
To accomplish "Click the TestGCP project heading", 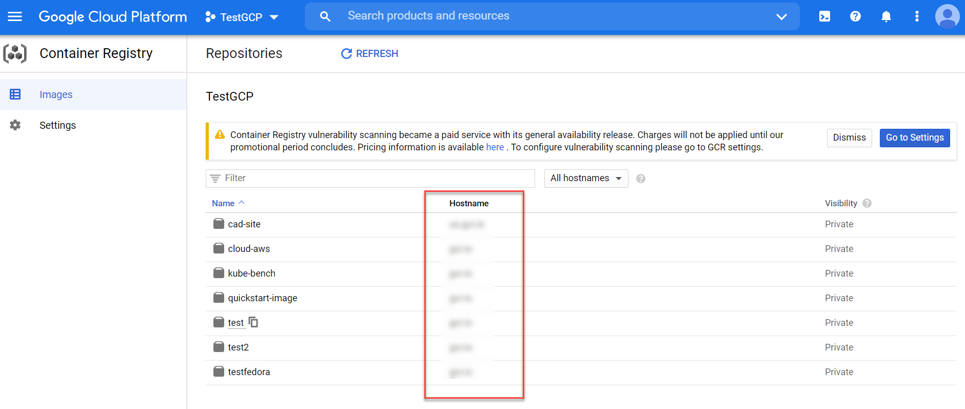I will (x=230, y=96).
